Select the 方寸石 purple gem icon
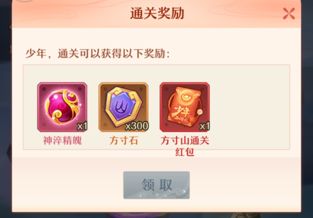The image size is (313, 218). click(x=123, y=107)
